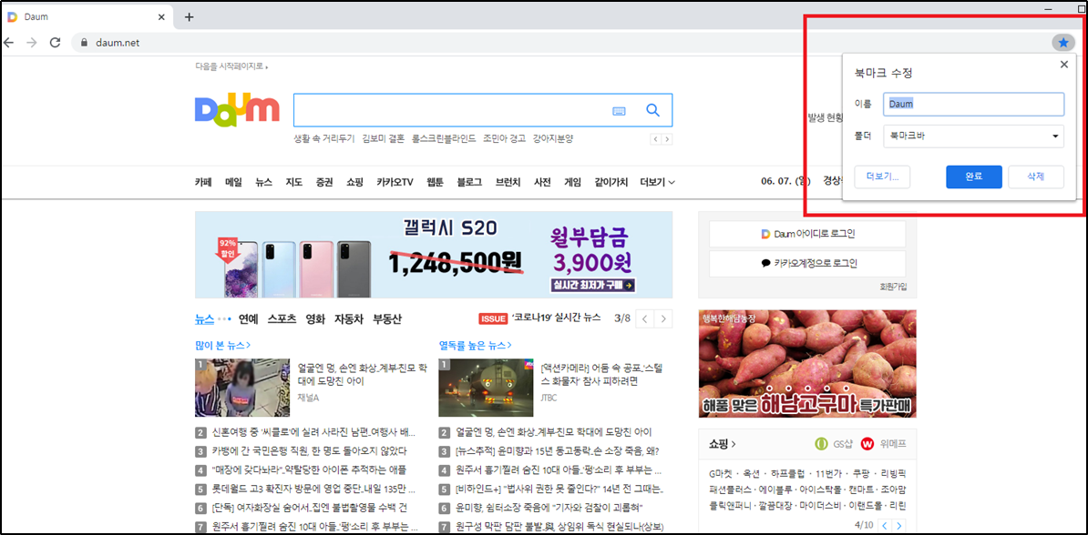Open the folder dropdown showing 북마크바

click(x=973, y=136)
